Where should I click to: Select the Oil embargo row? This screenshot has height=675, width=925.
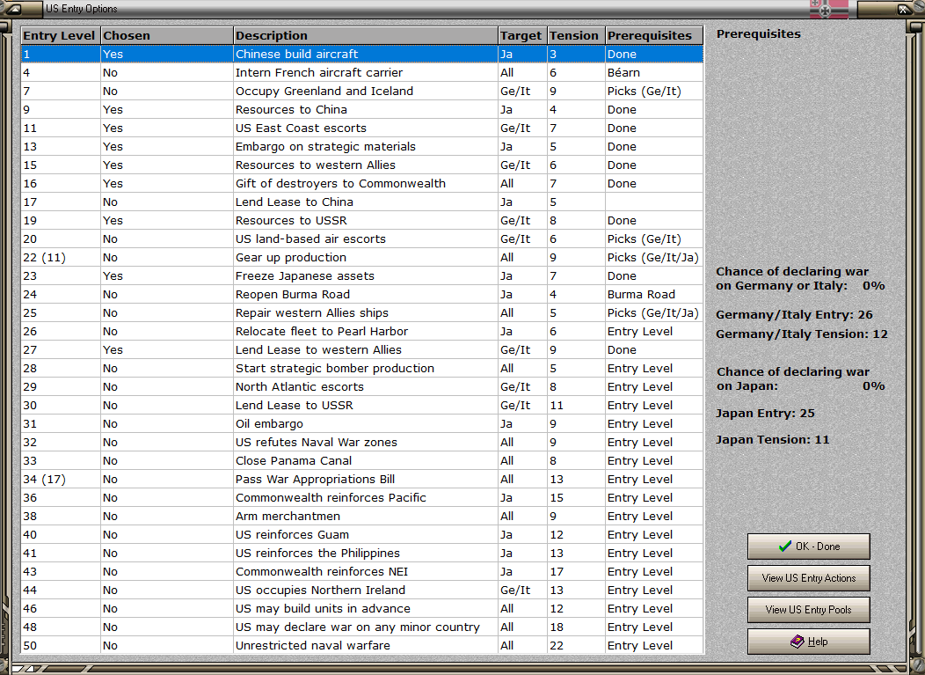click(x=362, y=424)
